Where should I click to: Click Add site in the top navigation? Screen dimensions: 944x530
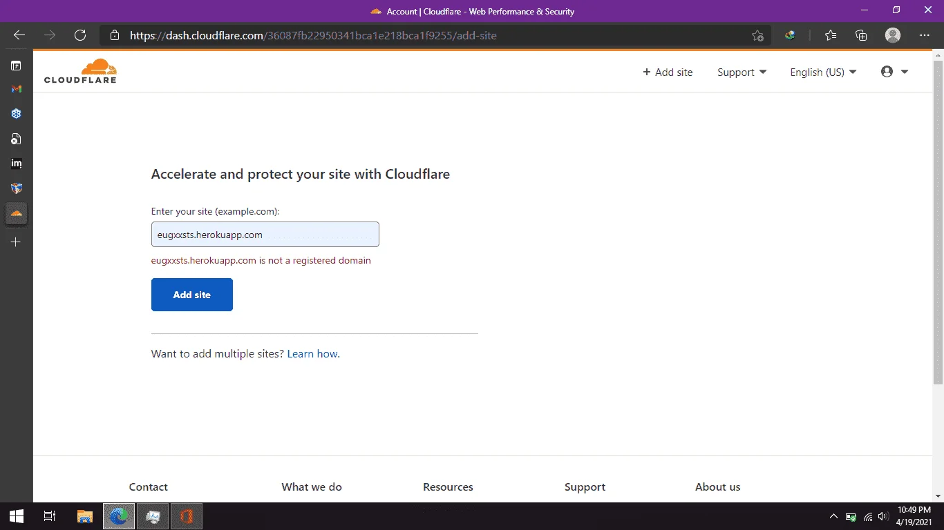(x=668, y=72)
